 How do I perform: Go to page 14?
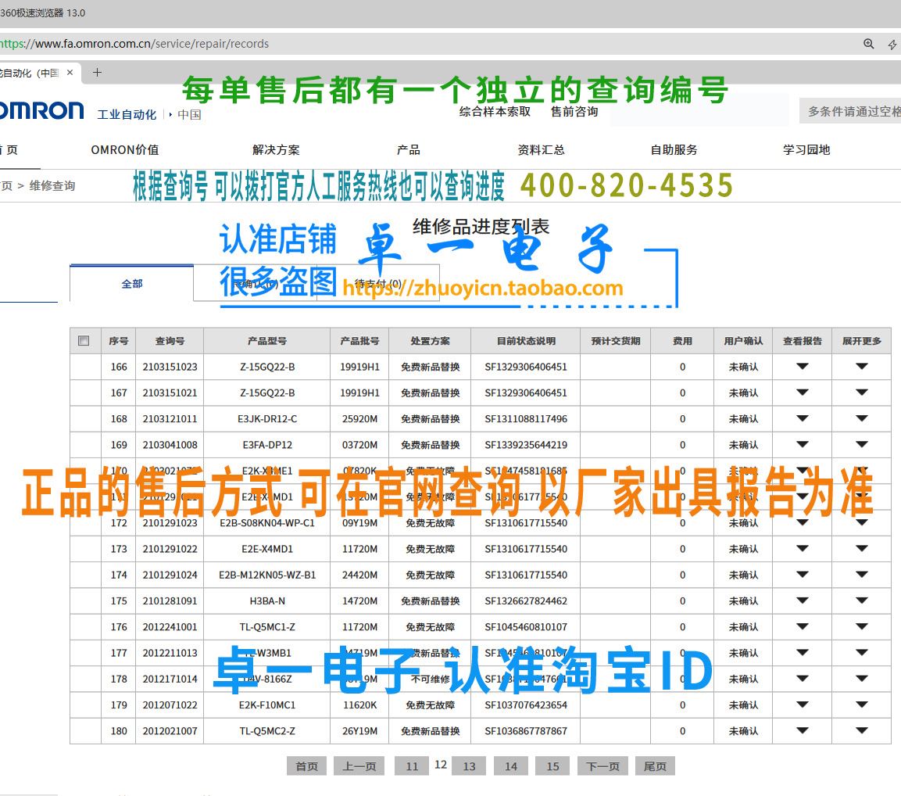511,766
